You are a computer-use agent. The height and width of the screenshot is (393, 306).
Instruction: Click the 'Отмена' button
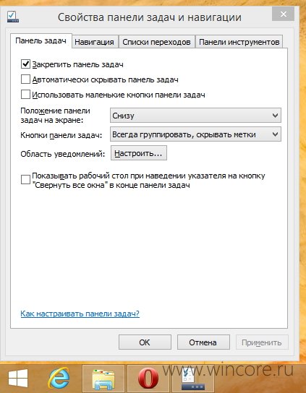(x=203, y=342)
